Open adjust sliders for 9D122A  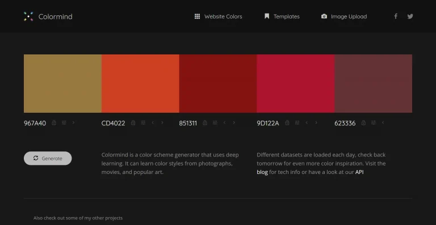[x=297, y=122]
